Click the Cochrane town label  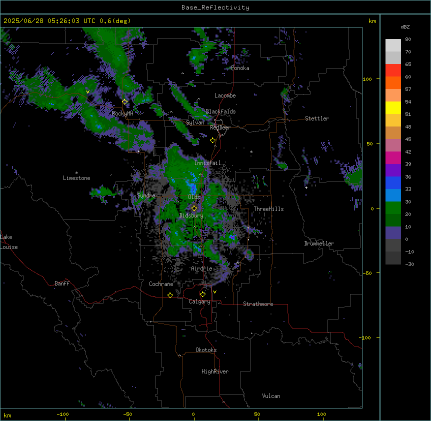[x=161, y=284]
